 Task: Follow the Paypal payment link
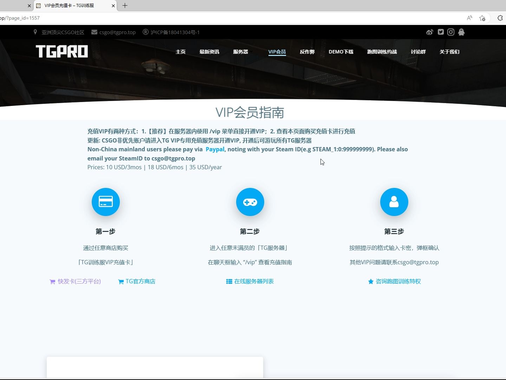[215, 149]
